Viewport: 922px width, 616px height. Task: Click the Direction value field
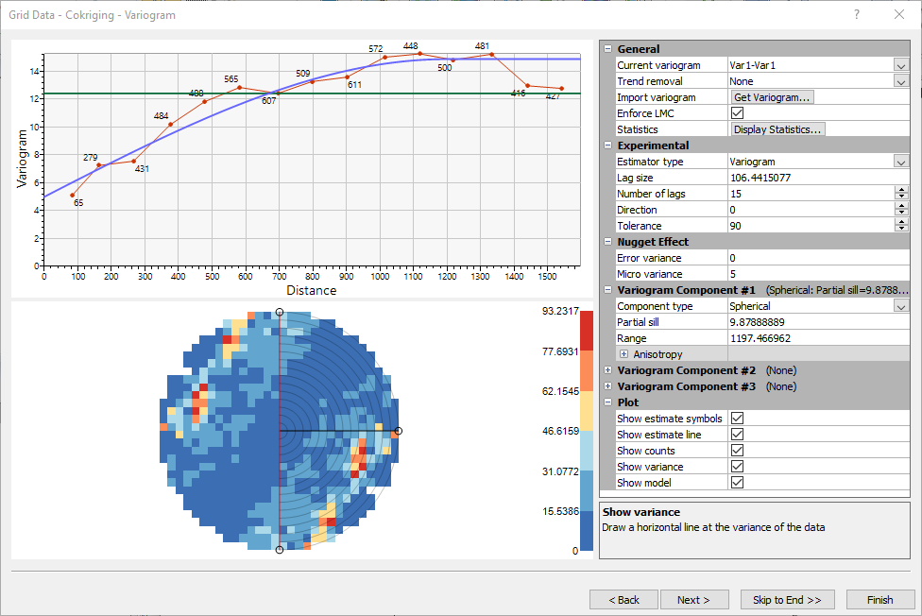point(811,210)
